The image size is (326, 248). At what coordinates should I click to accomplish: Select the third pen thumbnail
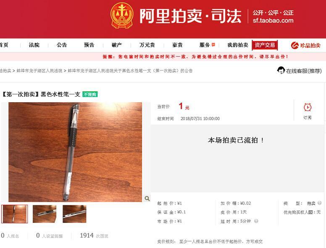74,214
